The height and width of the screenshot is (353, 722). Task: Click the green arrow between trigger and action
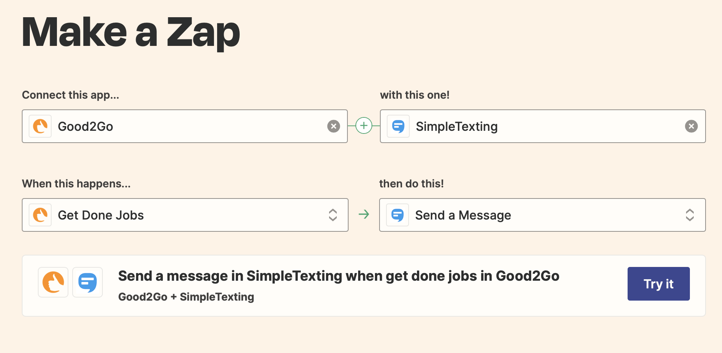click(x=364, y=214)
